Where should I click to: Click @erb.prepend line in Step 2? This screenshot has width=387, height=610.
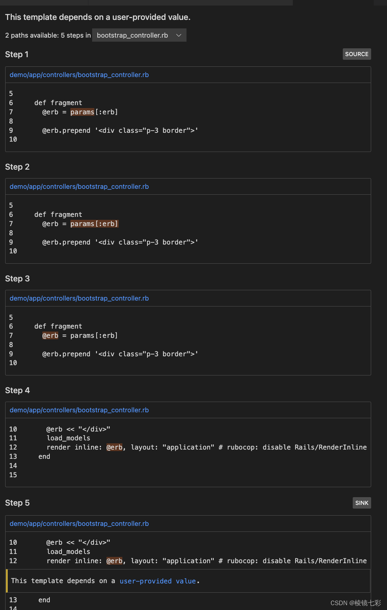(120, 242)
